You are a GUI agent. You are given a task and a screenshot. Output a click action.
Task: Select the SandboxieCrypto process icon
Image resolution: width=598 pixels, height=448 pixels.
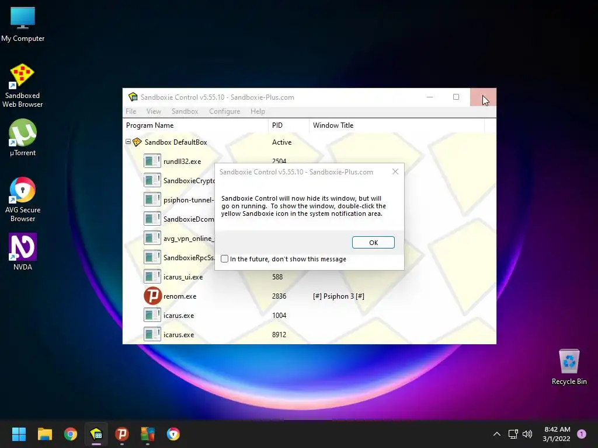152,180
